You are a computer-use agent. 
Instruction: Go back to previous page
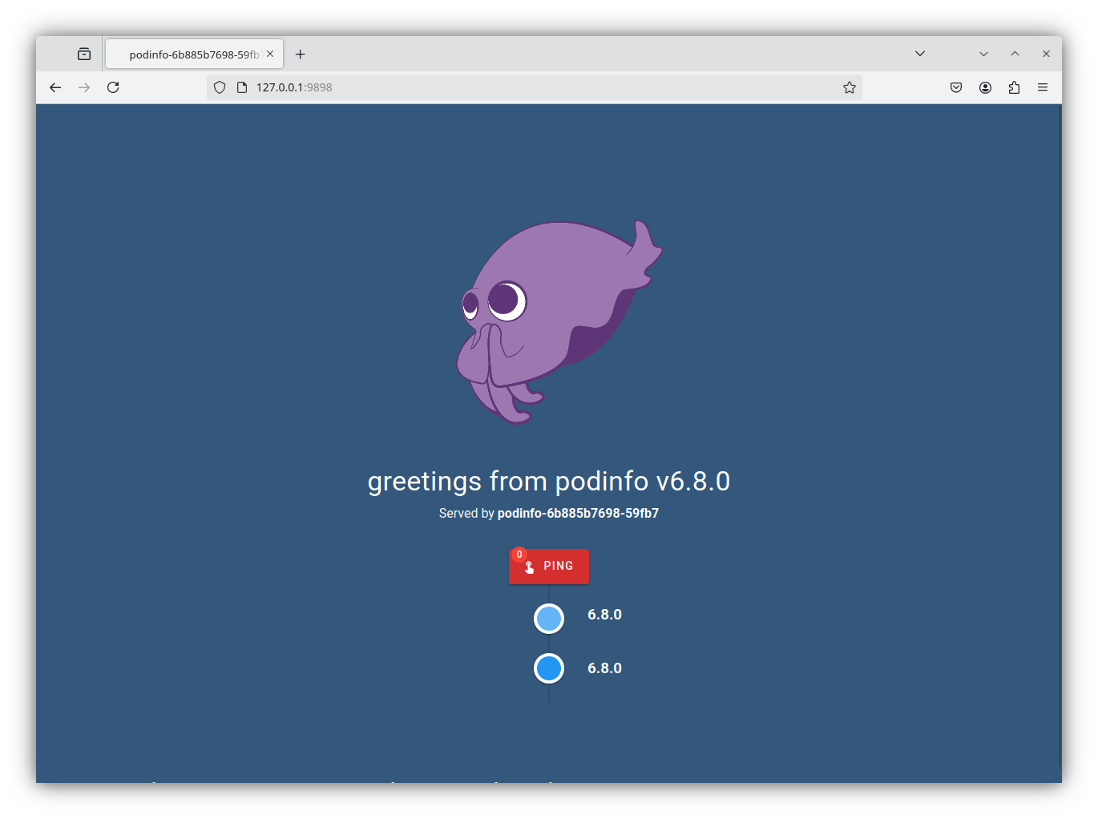(55, 87)
